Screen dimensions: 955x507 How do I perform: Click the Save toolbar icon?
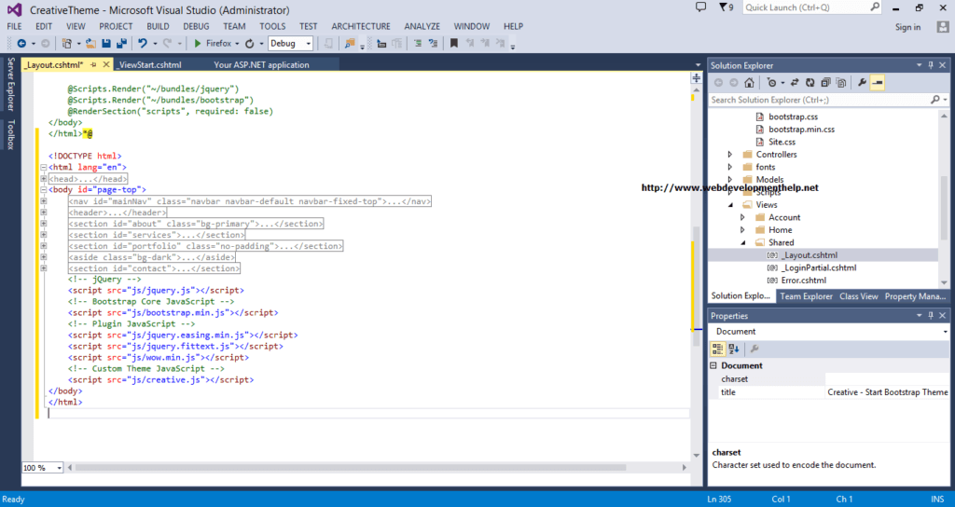pos(106,43)
